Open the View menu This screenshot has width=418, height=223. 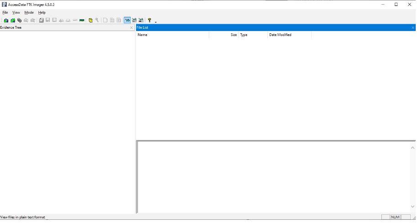coord(16,12)
